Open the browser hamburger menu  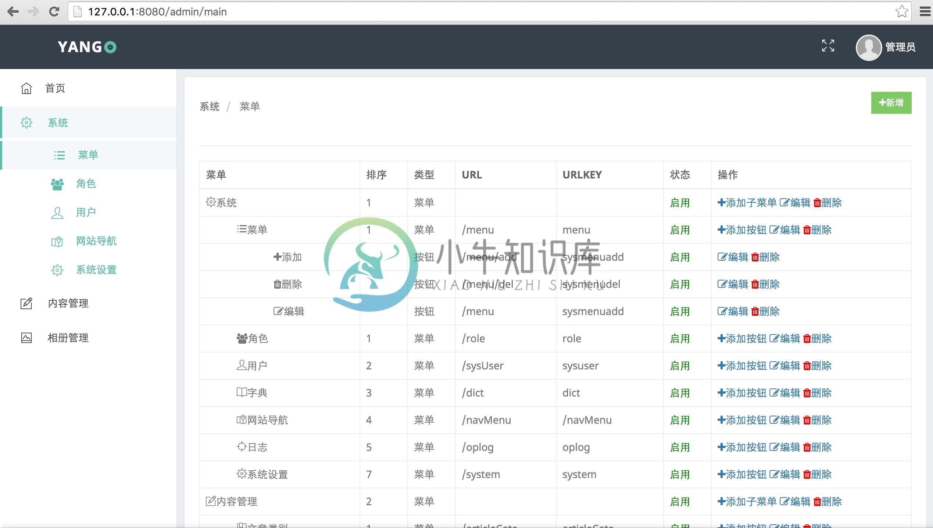pos(925,12)
